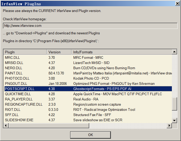Select the SFF.DLL entry
Screen dimensions: 181x141
coord(88,115)
